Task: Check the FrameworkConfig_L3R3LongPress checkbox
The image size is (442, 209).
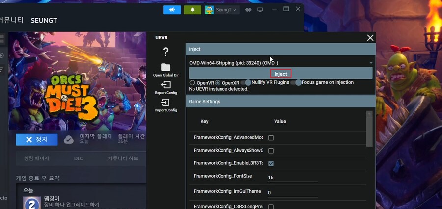Action: 271,207
